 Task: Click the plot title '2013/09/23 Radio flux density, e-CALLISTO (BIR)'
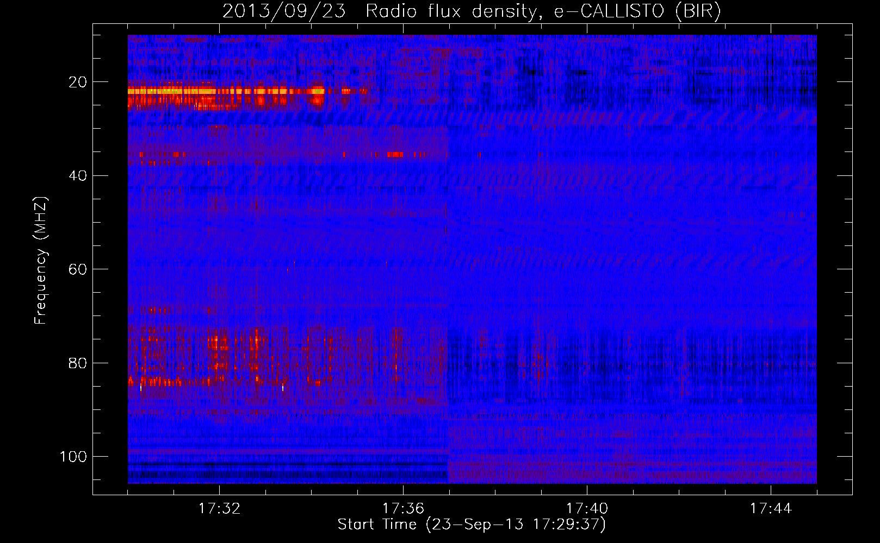[472, 11]
